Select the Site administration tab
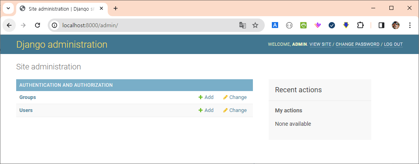 [62, 9]
